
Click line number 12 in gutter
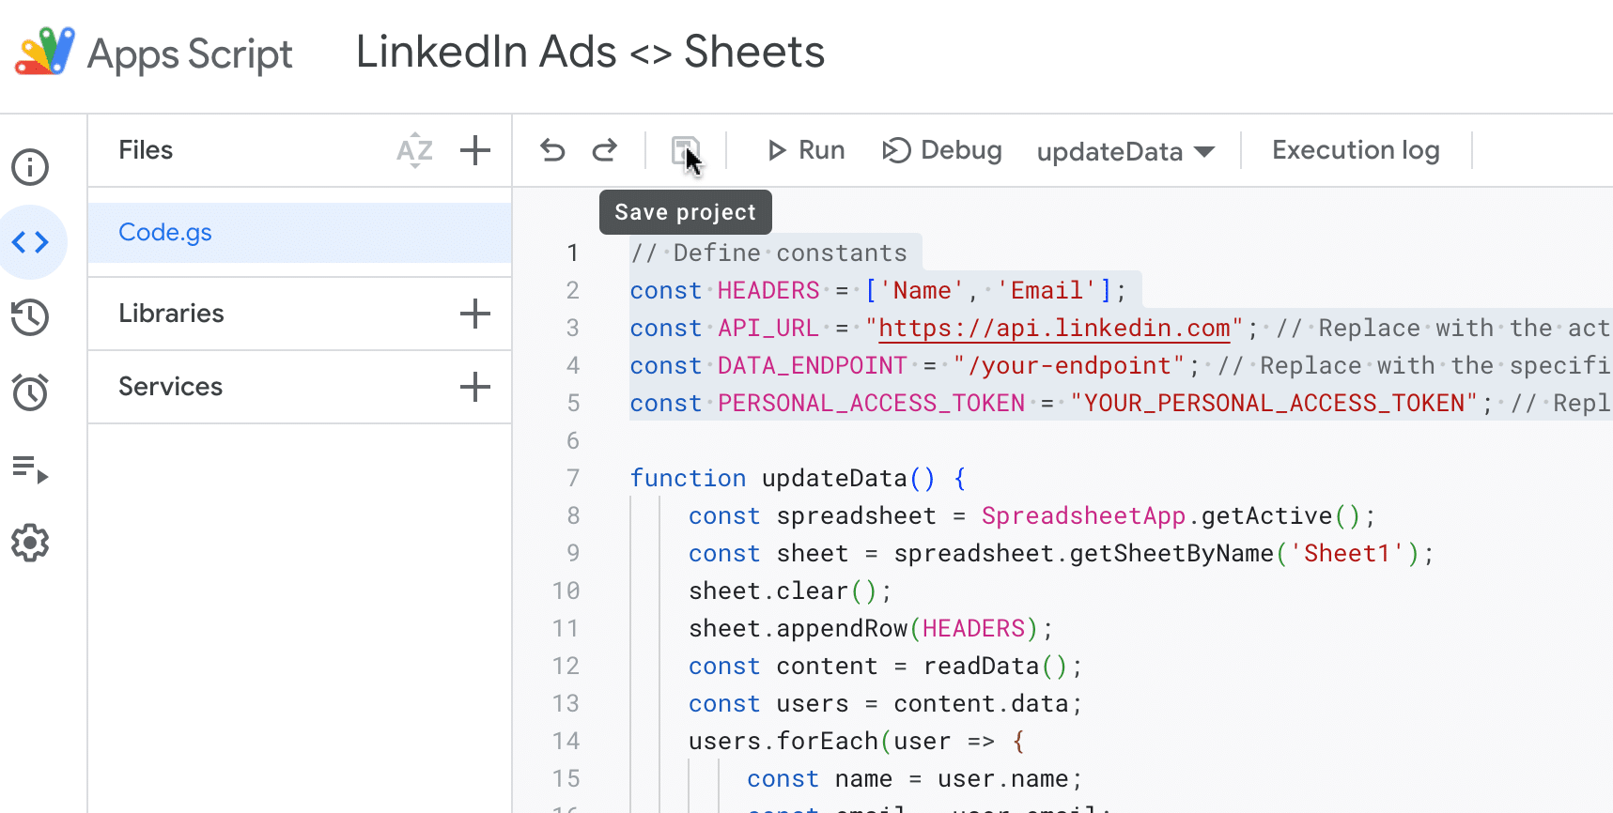566,666
